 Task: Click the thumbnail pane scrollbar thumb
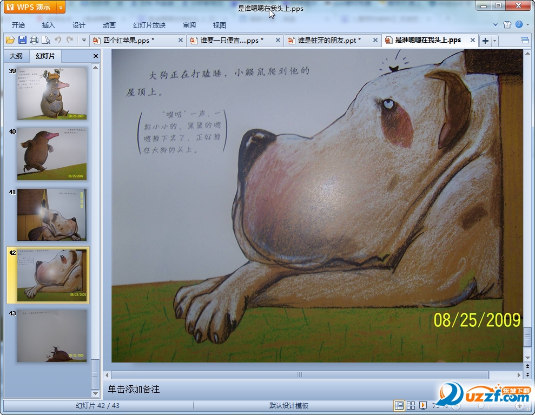point(95,374)
